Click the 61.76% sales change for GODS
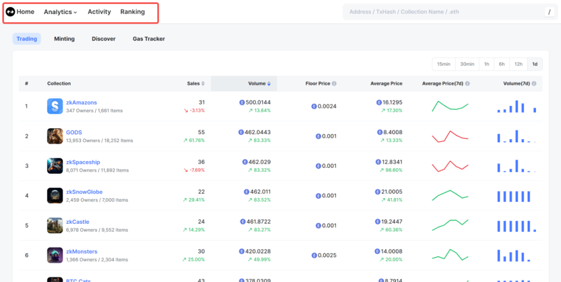Viewport: 561px width, 282px height. click(194, 140)
